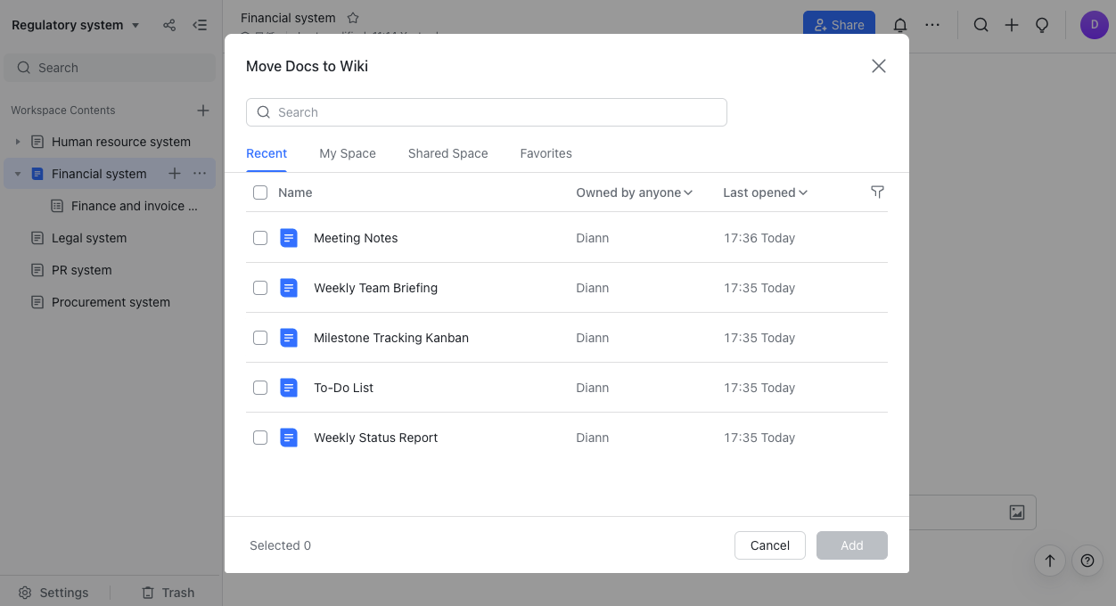Switch to the My Space tab

click(x=348, y=153)
